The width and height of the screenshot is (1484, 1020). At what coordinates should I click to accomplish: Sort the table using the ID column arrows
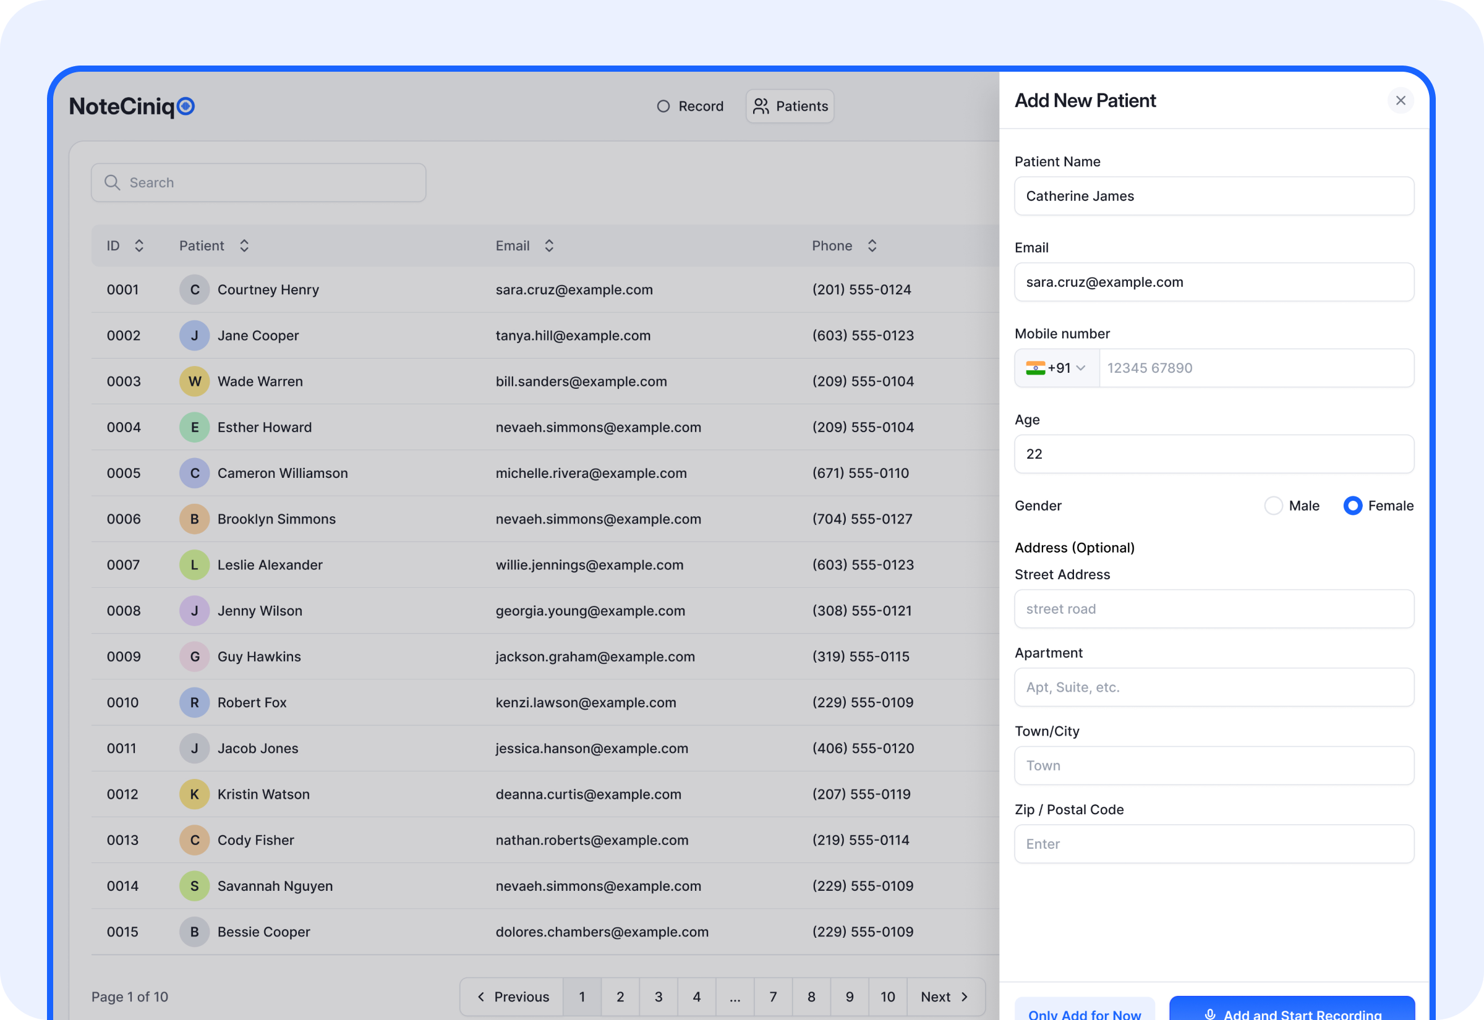[139, 245]
